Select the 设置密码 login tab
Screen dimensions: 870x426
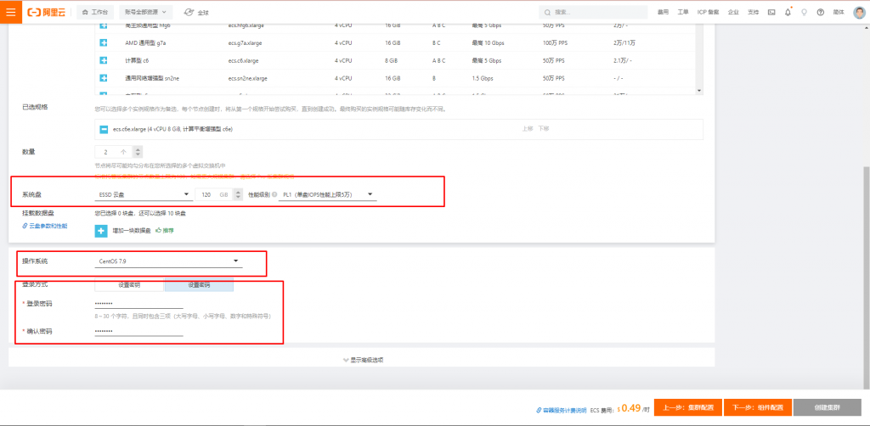[x=199, y=285]
